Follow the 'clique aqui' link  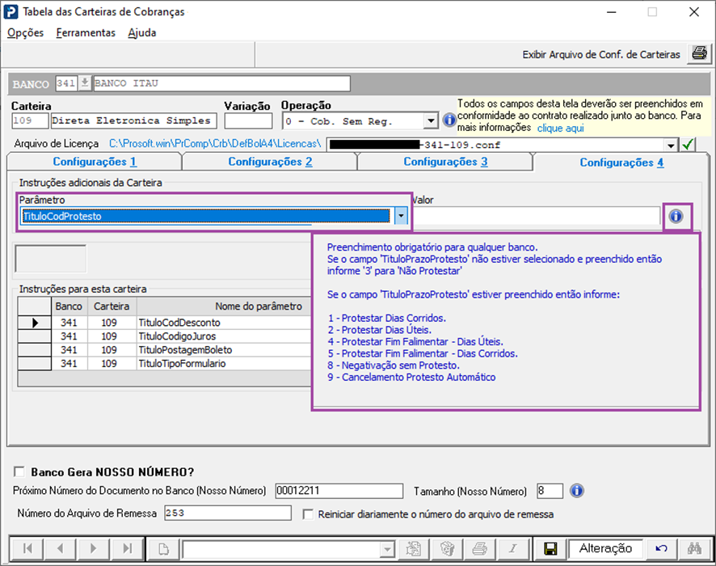(560, 128)
